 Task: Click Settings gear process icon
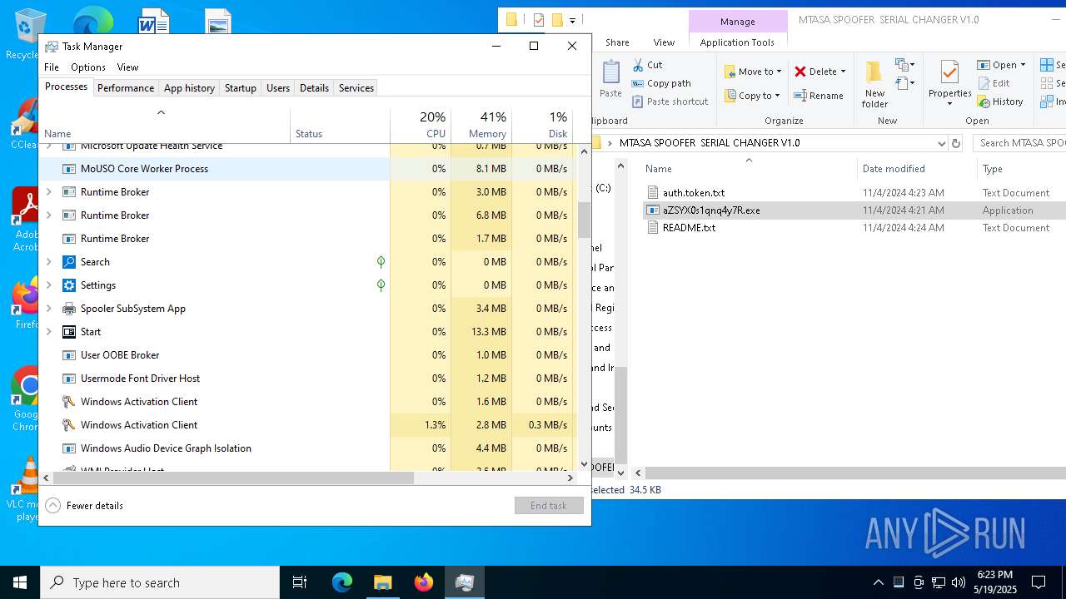[x=69, y=285]
